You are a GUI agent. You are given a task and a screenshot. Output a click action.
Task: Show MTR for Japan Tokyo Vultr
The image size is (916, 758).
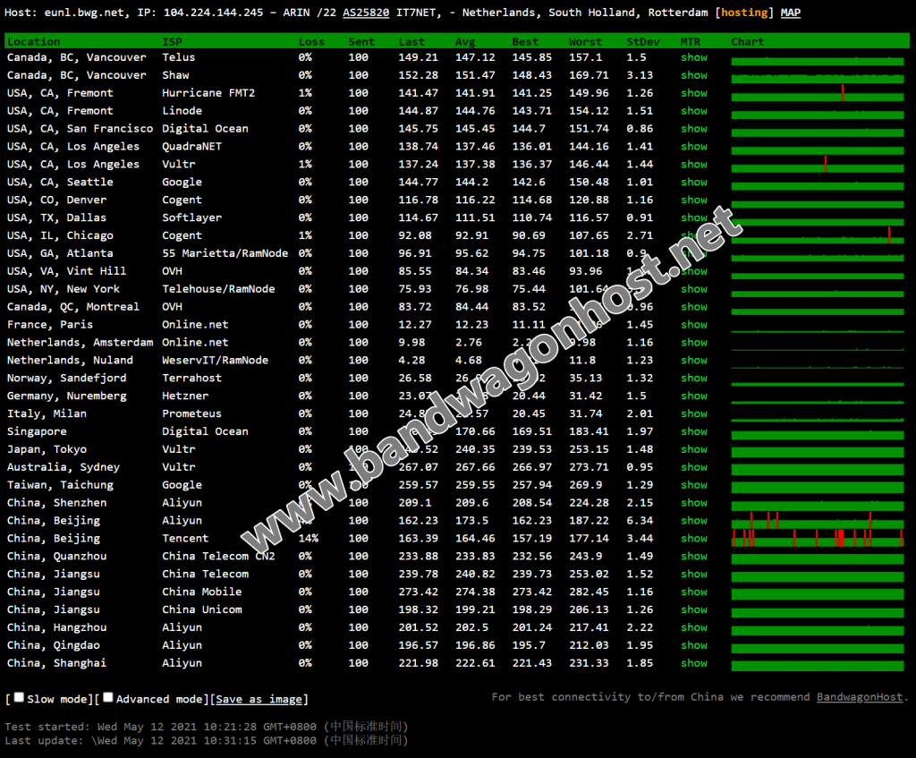(x=694, y=449)
